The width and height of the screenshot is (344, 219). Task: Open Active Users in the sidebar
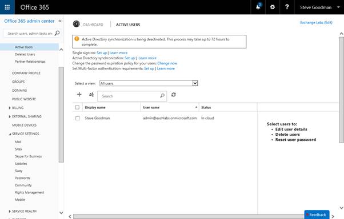click(23, 47)
